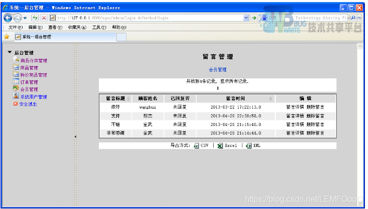This screenshot has width=368, height=209.
Task: Open 留言详情 for the 很好 row
Action: click(295, 107)
